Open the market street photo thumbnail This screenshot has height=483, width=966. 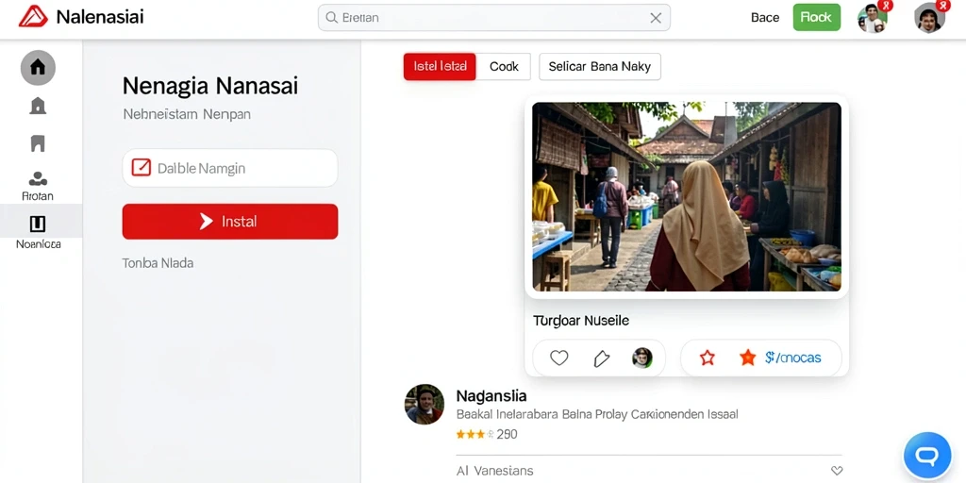[687, 196]
